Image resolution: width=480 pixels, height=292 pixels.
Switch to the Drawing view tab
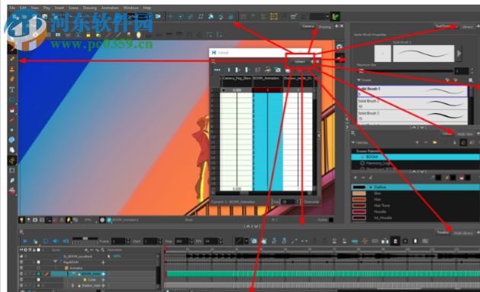[x=325, y=27]
